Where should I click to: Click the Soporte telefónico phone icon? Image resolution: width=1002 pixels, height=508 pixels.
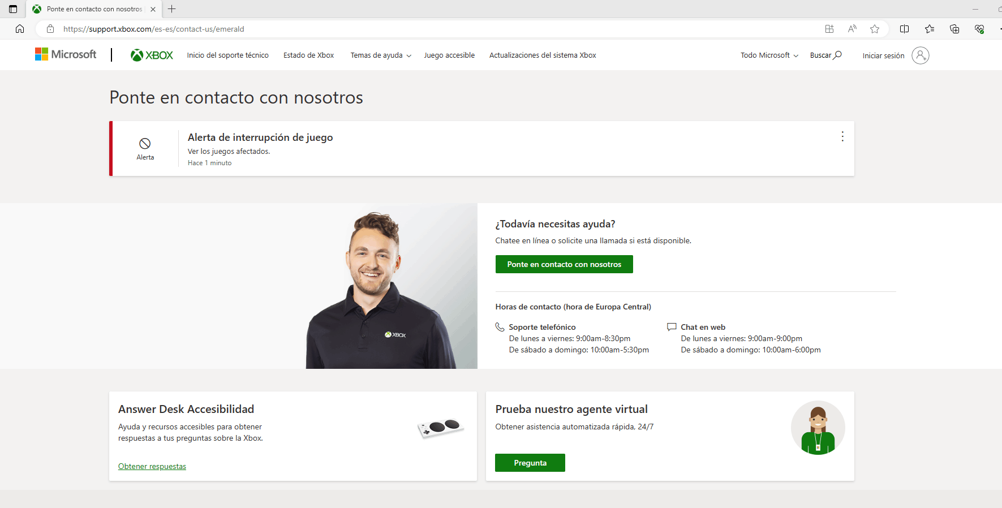[500, 327]
